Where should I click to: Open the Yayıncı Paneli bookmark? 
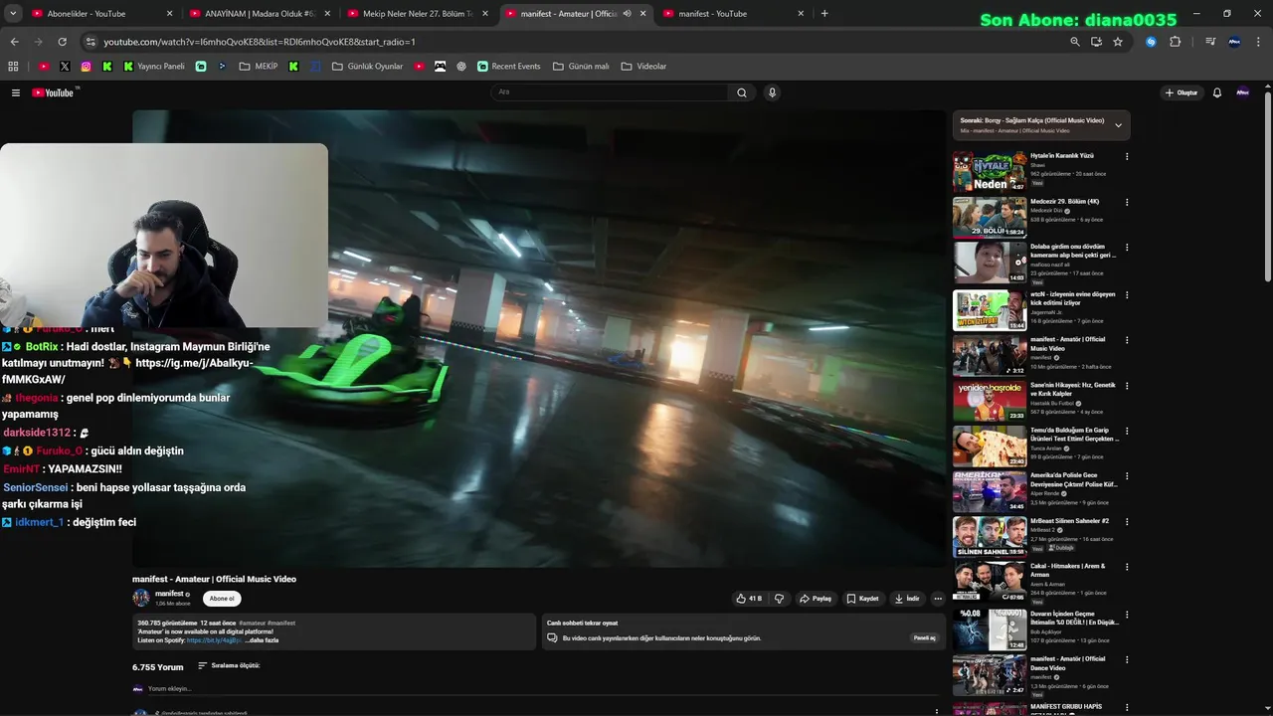tap(154, 67)
